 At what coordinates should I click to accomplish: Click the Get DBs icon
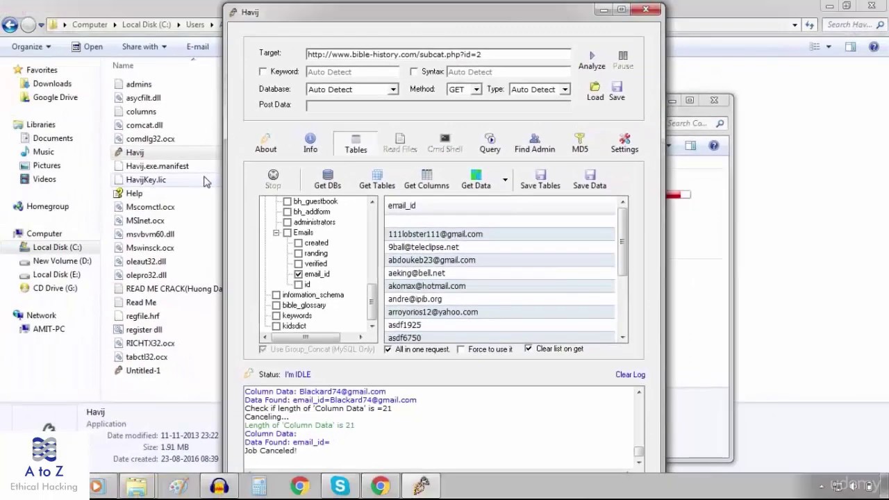[328, 174]
